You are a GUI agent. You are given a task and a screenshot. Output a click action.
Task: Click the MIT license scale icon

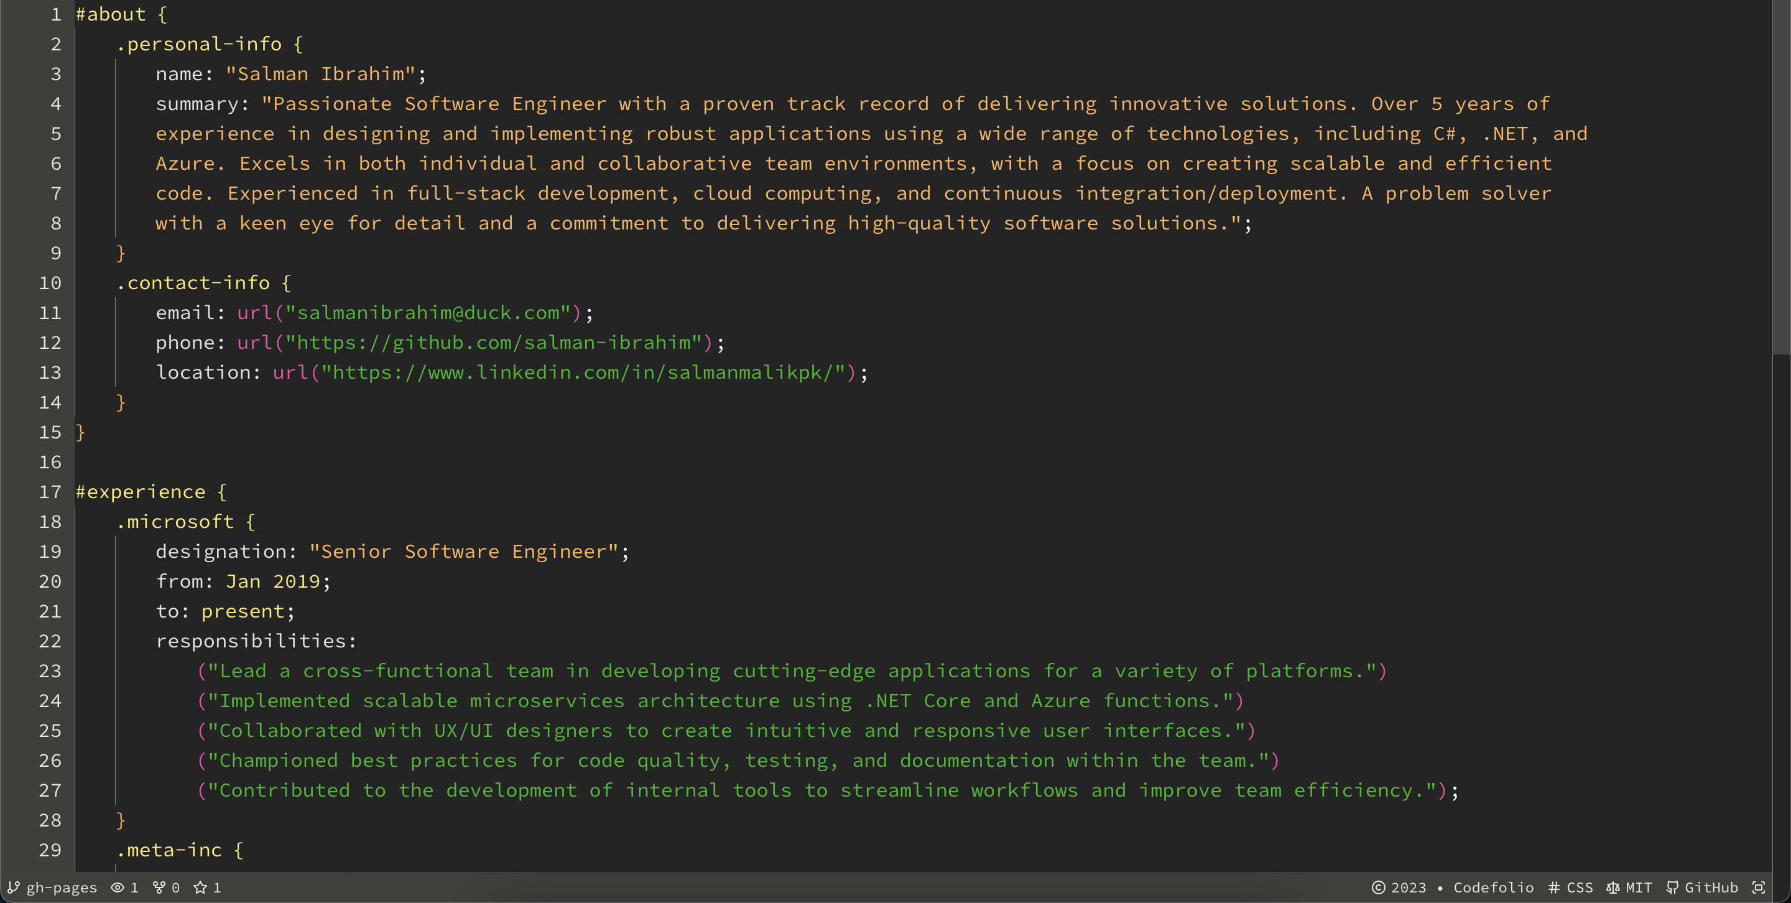(1613, 887)
